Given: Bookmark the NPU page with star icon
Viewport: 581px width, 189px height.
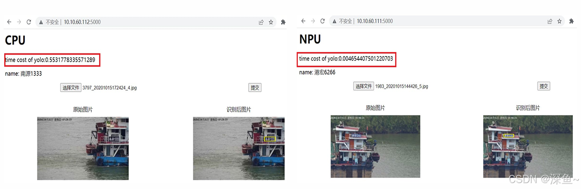Looking at the screenshot, I should click(x=560, y=21).
